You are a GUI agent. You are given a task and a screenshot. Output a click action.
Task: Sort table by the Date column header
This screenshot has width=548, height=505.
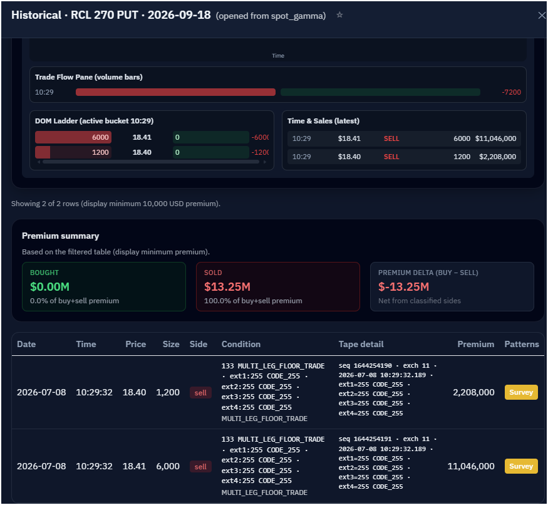[26, 344]
